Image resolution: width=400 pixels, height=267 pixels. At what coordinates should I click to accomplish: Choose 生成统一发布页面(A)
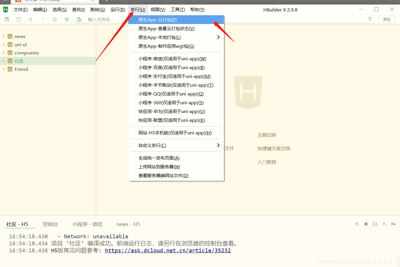(x=176, y=158)
